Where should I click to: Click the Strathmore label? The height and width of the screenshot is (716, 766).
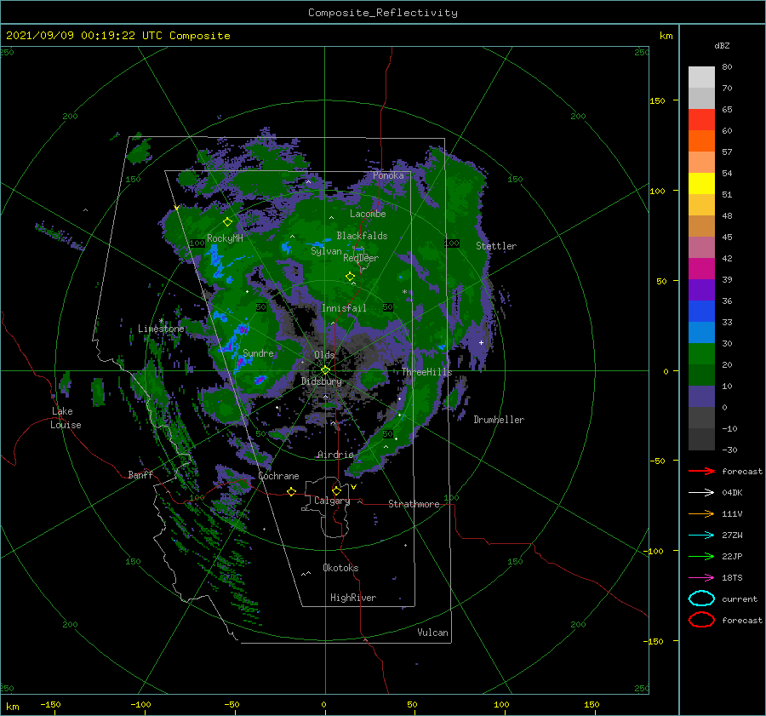pos(414,504)
